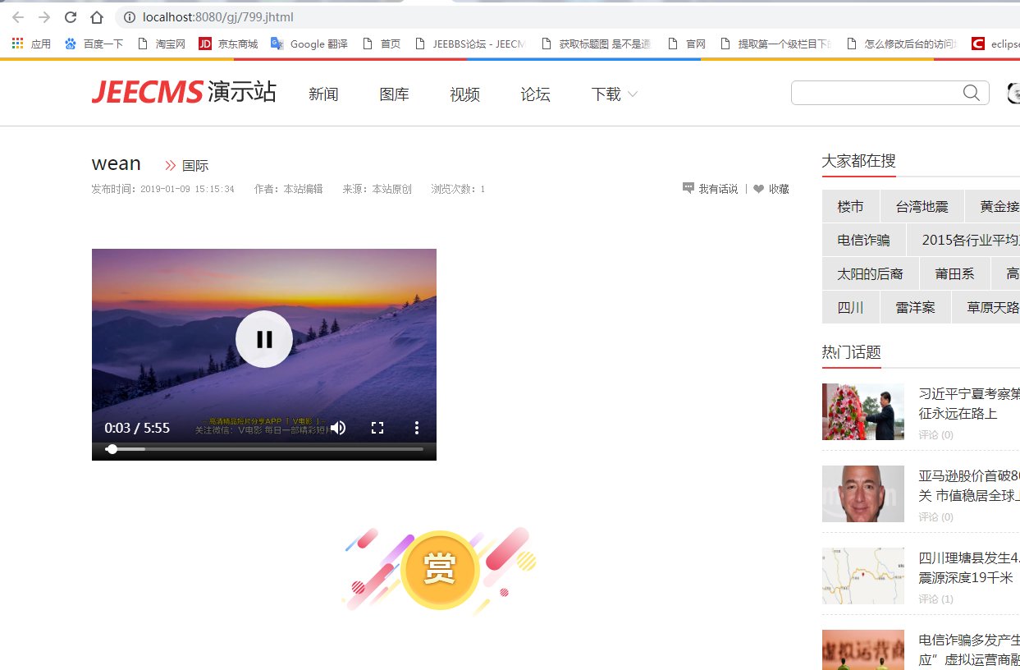Expand the 下载 dropdown menu
The height and width of the screenshot is (670, 1020).
(x=614, y=94)
